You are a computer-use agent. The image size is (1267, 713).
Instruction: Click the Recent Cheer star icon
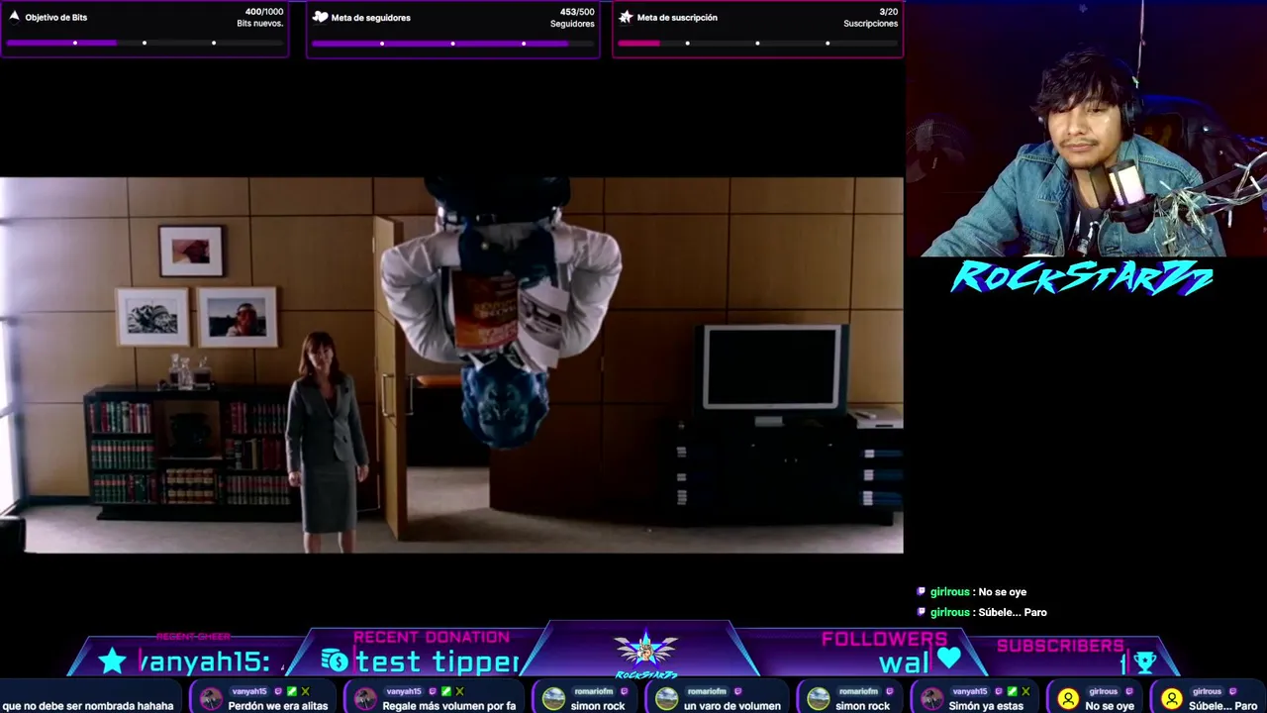point(112,661)
